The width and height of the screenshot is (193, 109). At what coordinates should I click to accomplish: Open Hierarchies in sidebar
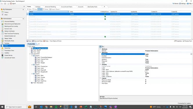point(7,48)
